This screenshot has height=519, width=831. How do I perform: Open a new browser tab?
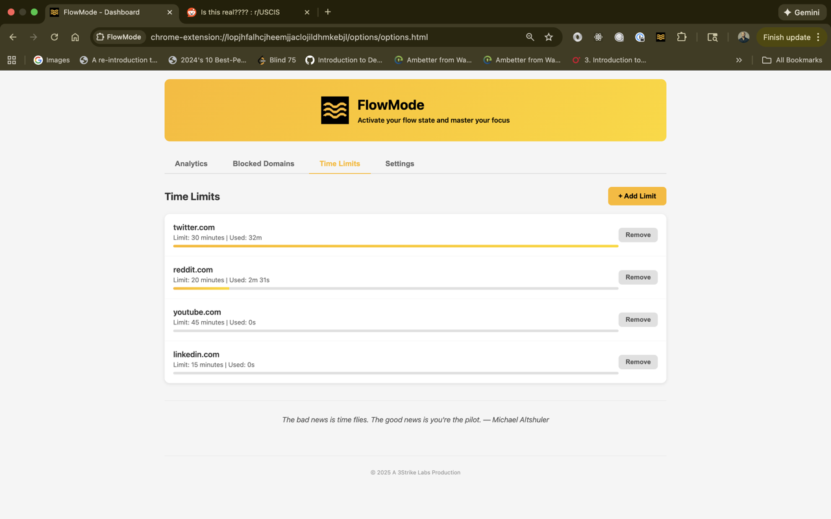coord(328,12)
